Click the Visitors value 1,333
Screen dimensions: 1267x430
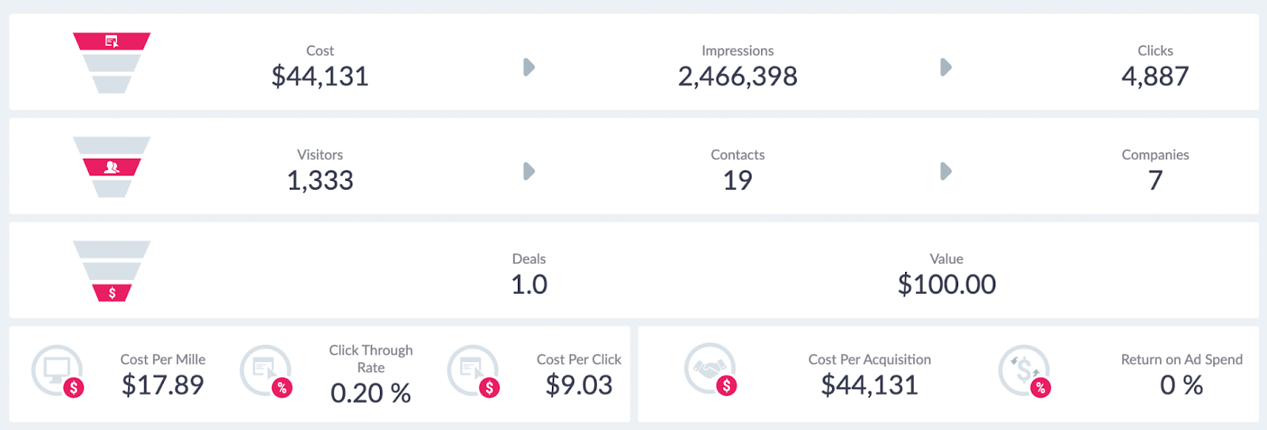click(x=320, y=181)
